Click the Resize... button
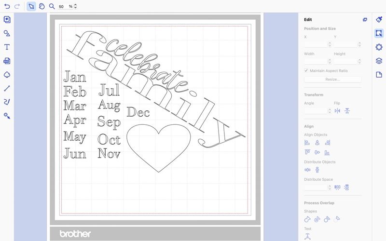 click(x=332, y=79)
